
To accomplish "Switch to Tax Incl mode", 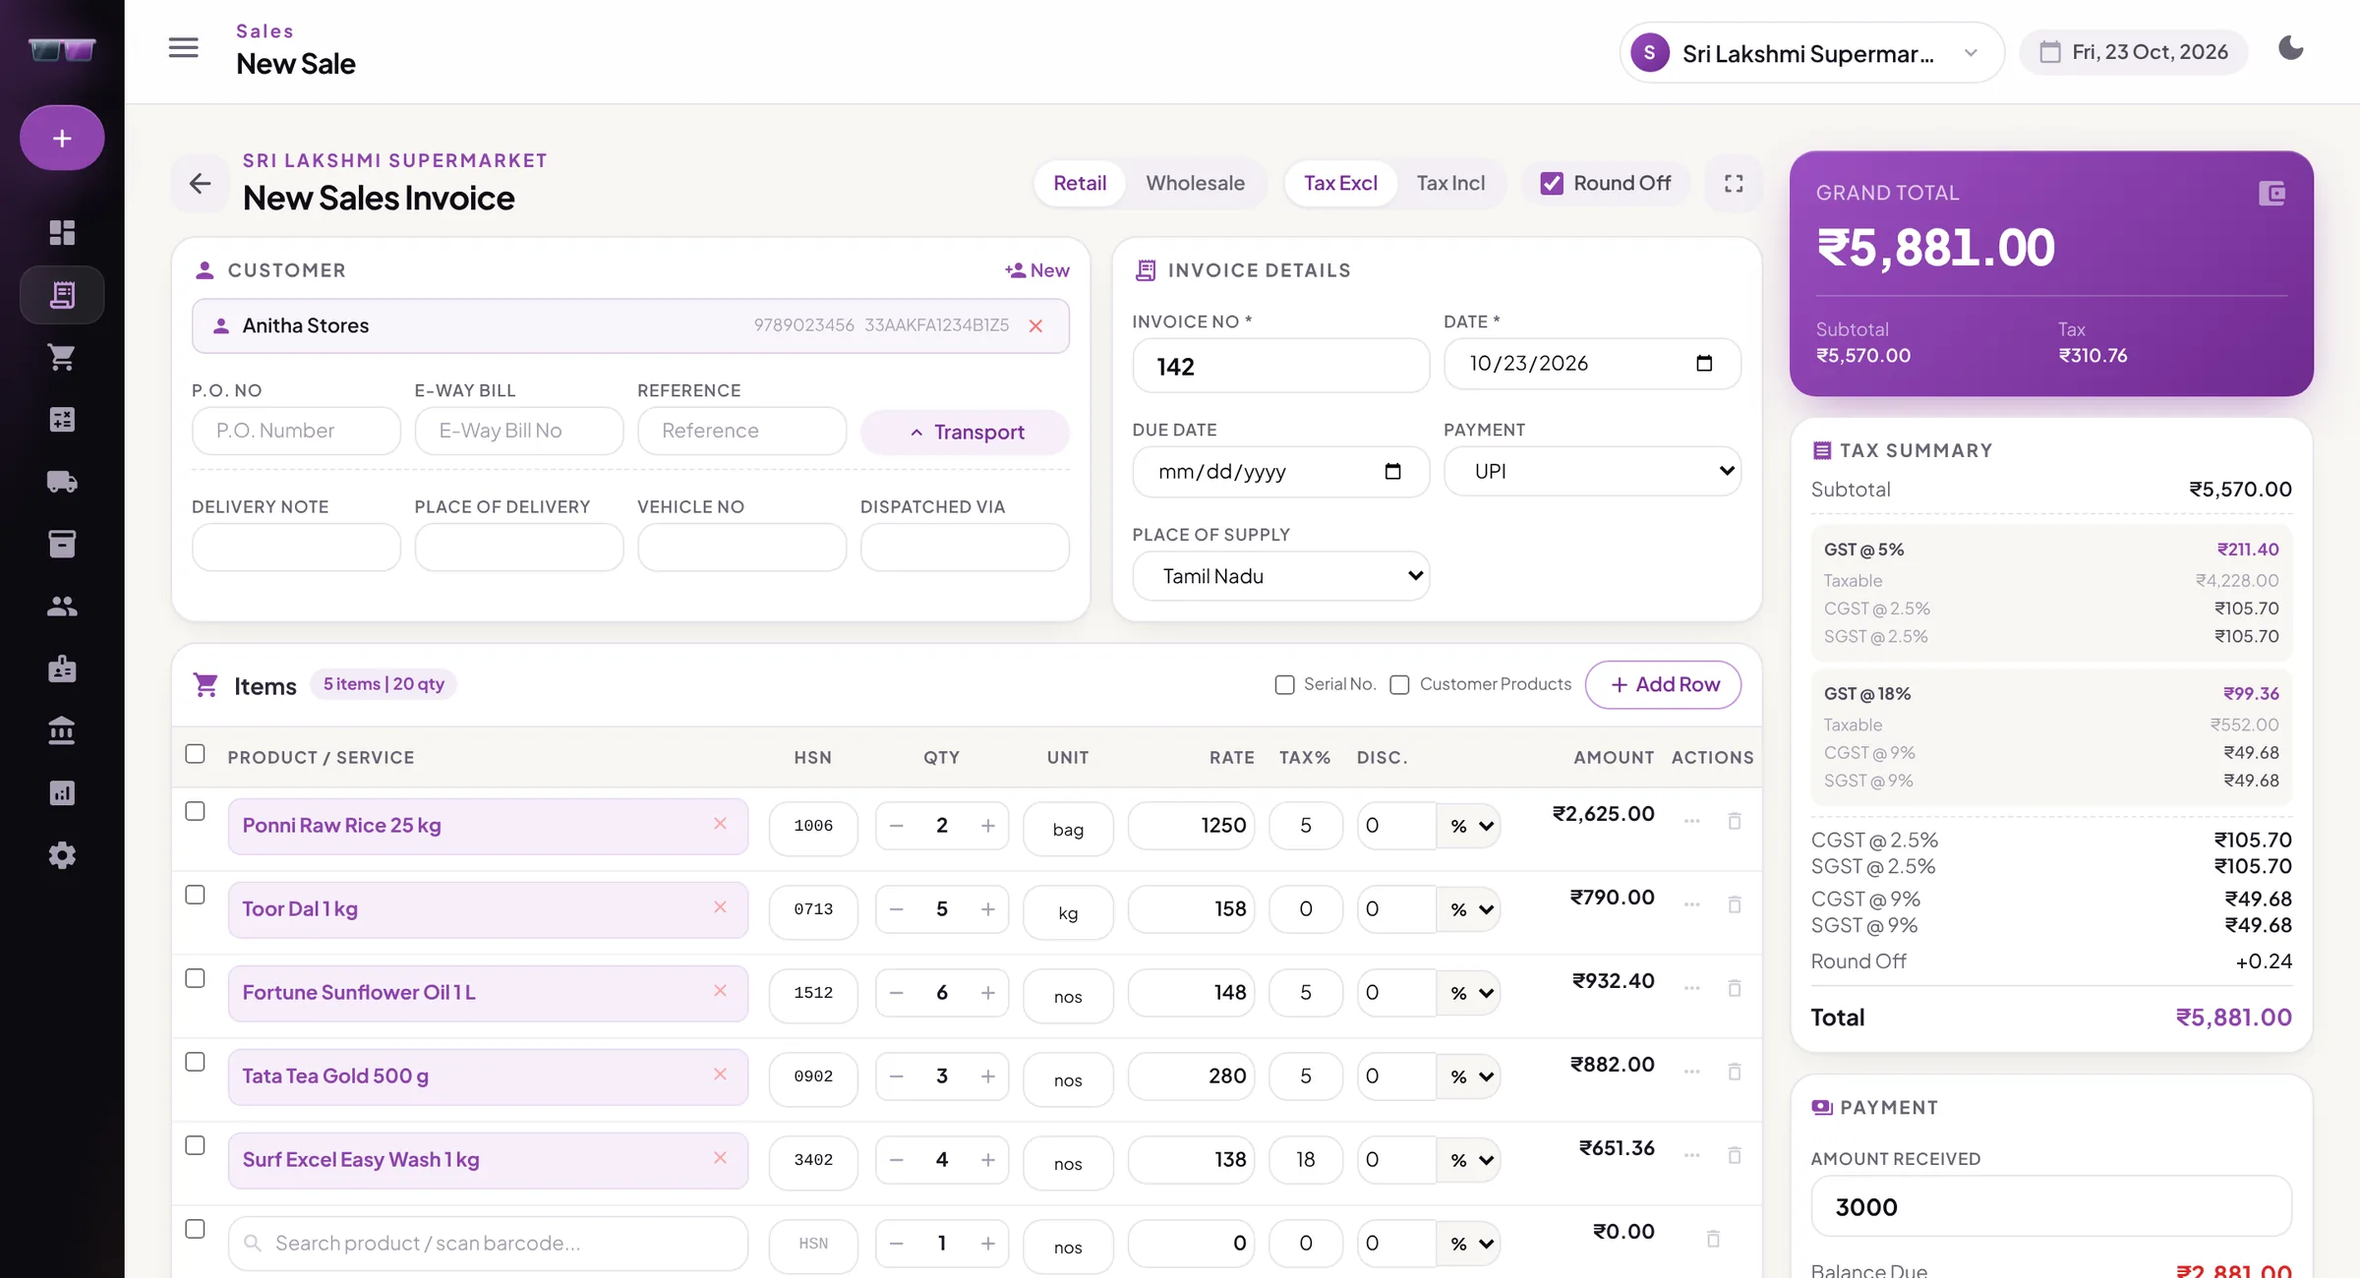I will pos(1450,184).
